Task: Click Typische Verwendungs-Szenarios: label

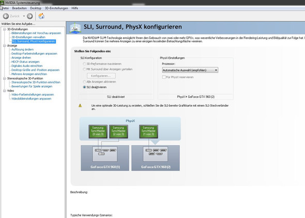Action: pos(91,215)
